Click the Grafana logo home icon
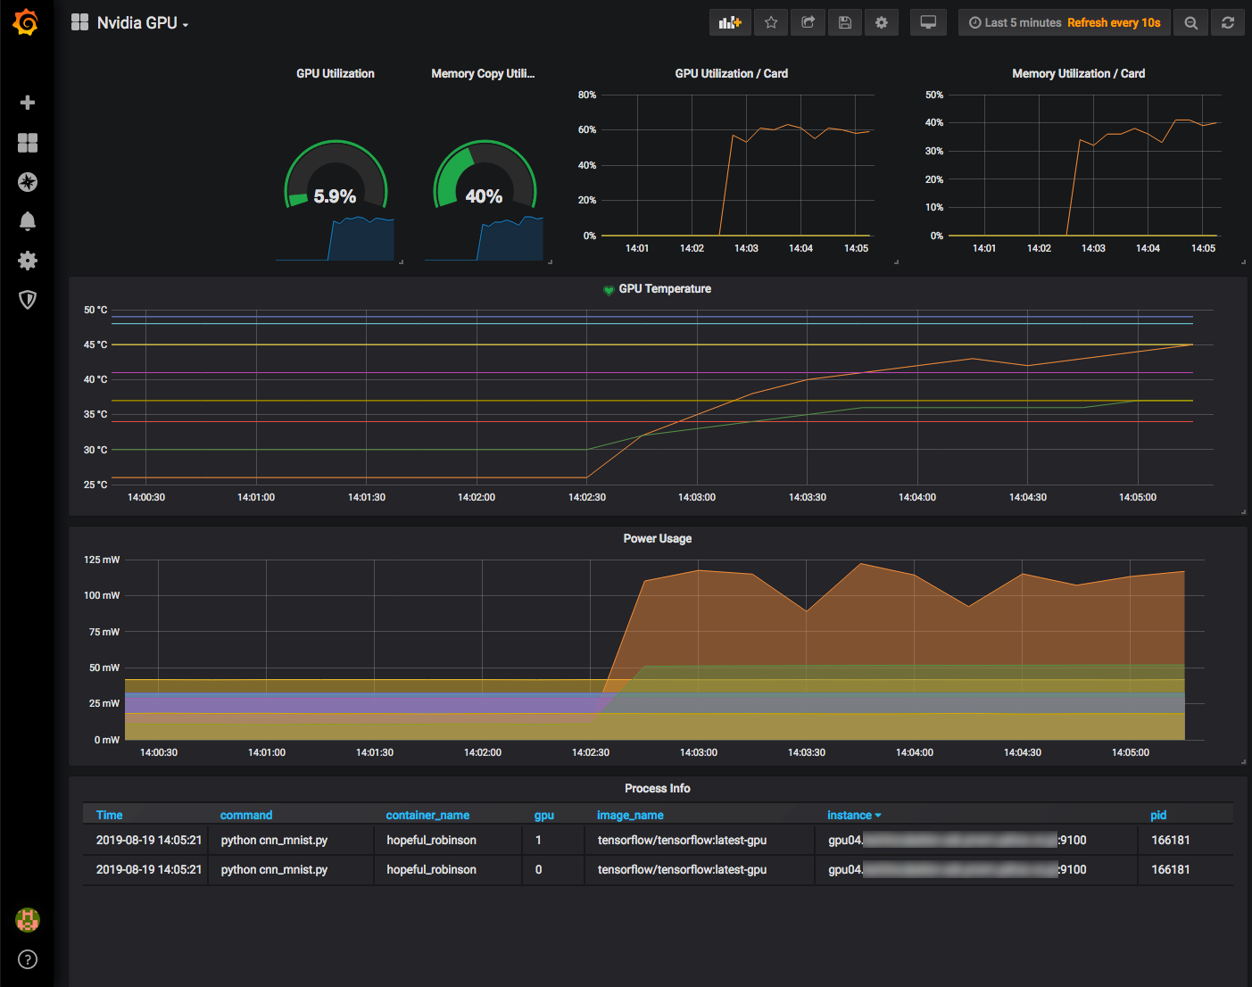Screen dimensions: 1252x987 click(x=26, y=22)
